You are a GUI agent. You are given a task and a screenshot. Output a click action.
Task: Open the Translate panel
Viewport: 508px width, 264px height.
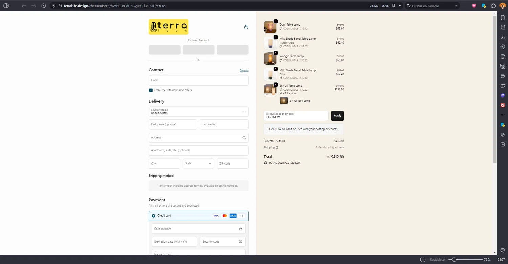(503, 66)
